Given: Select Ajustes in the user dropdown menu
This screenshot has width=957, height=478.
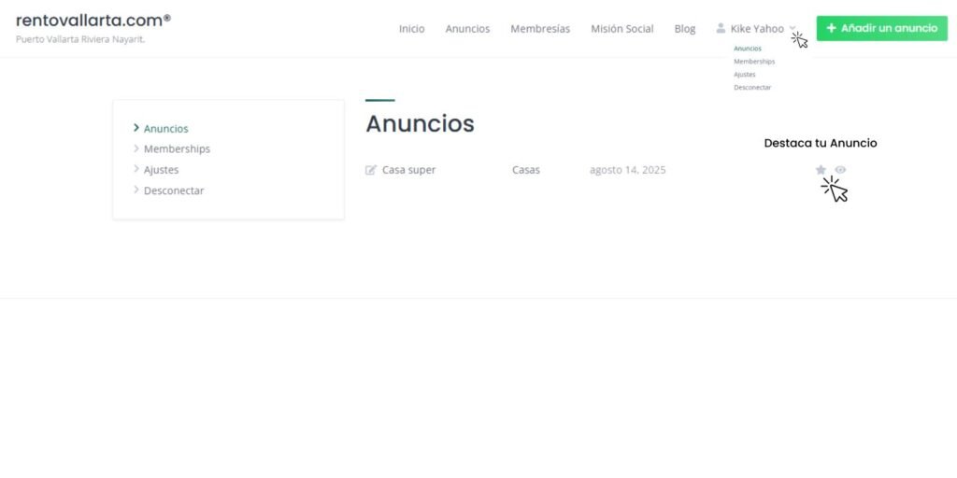Looking at the screenshot, I should [x=745, y=75].
